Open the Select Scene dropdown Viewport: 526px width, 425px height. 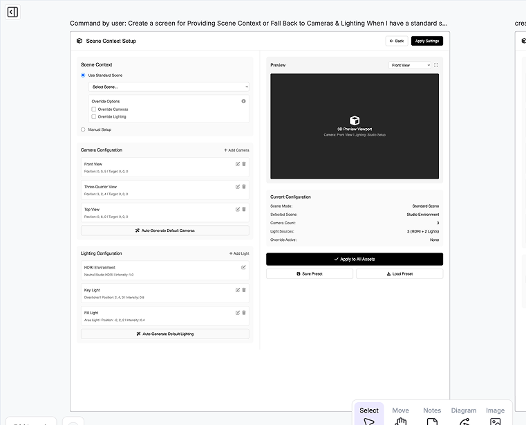[169, 87]
